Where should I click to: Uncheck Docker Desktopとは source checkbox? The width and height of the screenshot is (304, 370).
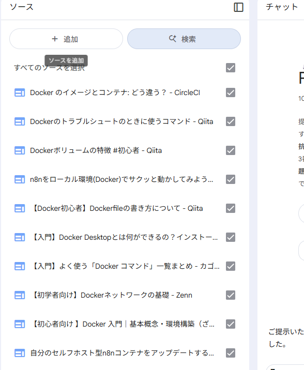click(x=231, y=237)
